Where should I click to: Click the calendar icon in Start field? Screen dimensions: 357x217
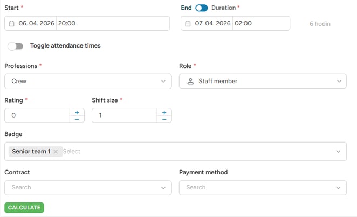pos(12,24)
